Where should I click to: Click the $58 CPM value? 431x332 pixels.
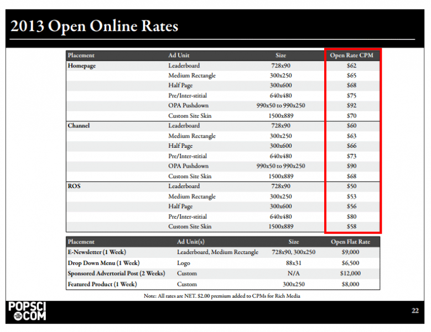351,226
